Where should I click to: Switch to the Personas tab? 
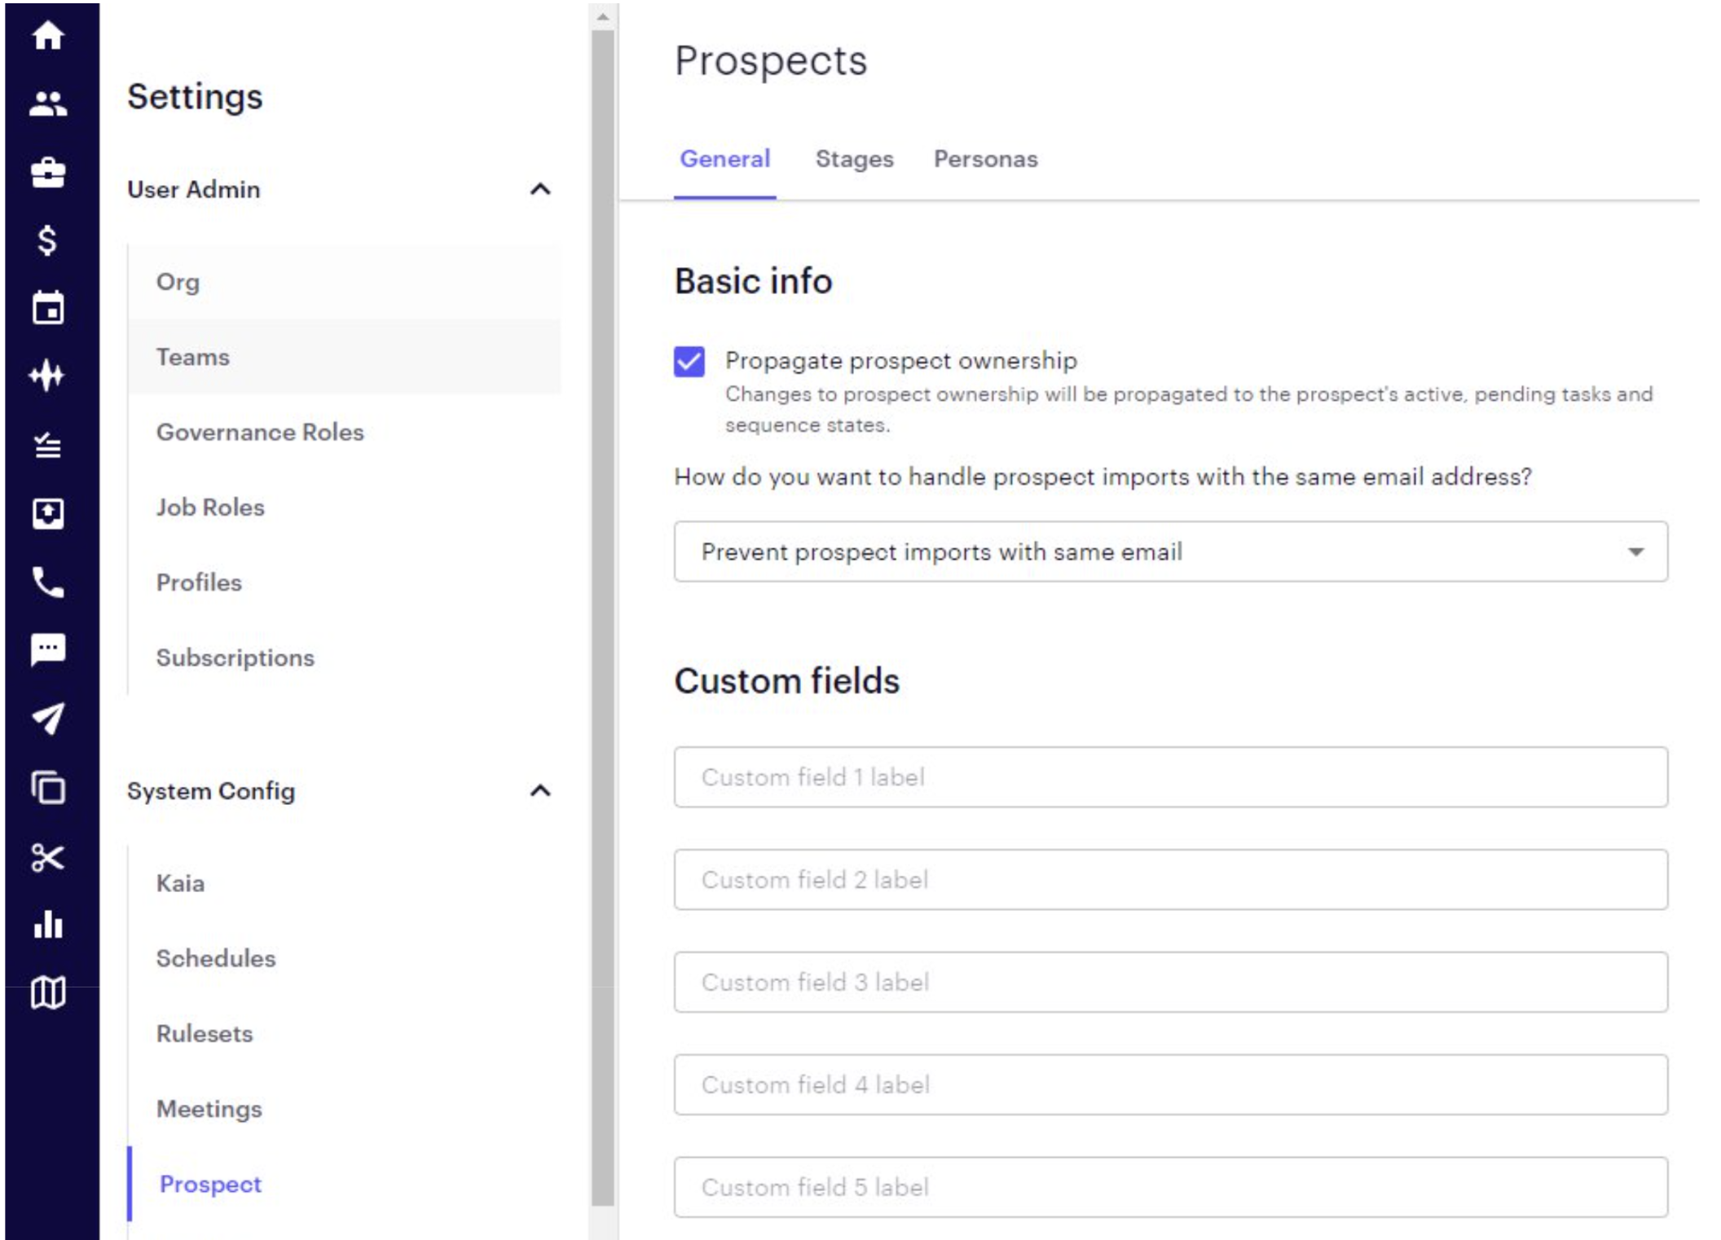(x=985, y=159)
